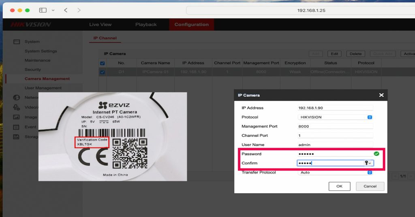Click the Image icon in sidebar
Viewport: 415px width, 217px height.
(17, 117)
